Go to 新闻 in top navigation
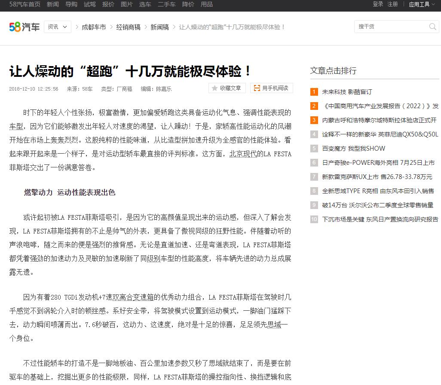Image resolution: width=441 pixels, height=385 pixels. [52, 4]
